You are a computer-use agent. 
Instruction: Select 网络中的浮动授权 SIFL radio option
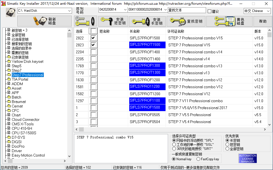[x=174, y=140]
